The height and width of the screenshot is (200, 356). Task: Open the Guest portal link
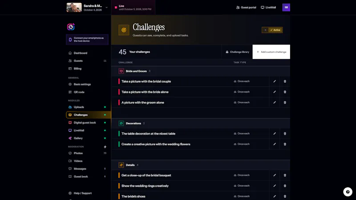pyautogui.click(x=246, y=8)
